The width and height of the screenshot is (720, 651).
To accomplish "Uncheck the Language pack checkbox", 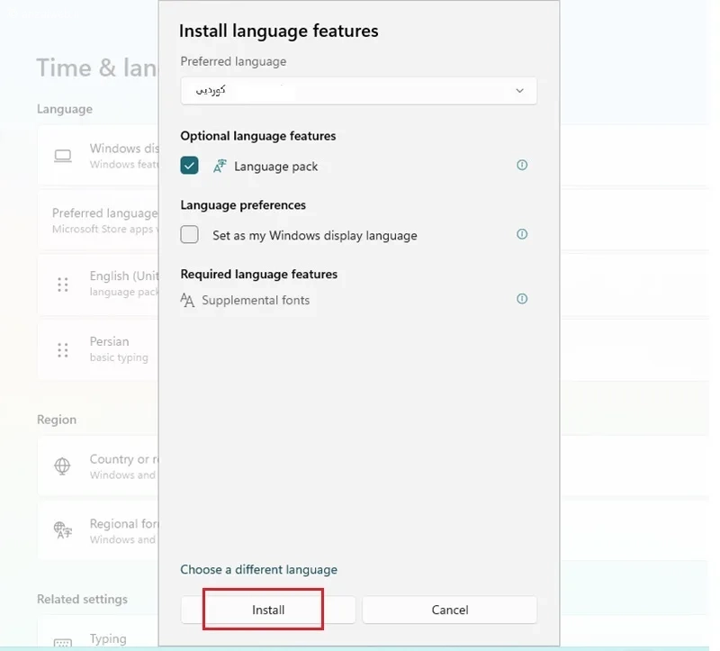I will point(189,166).
